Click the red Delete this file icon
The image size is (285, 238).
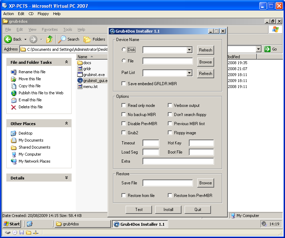pos(14,107)
